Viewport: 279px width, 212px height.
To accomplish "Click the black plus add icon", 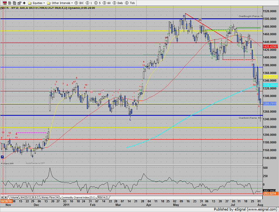I will pos(24,3).
